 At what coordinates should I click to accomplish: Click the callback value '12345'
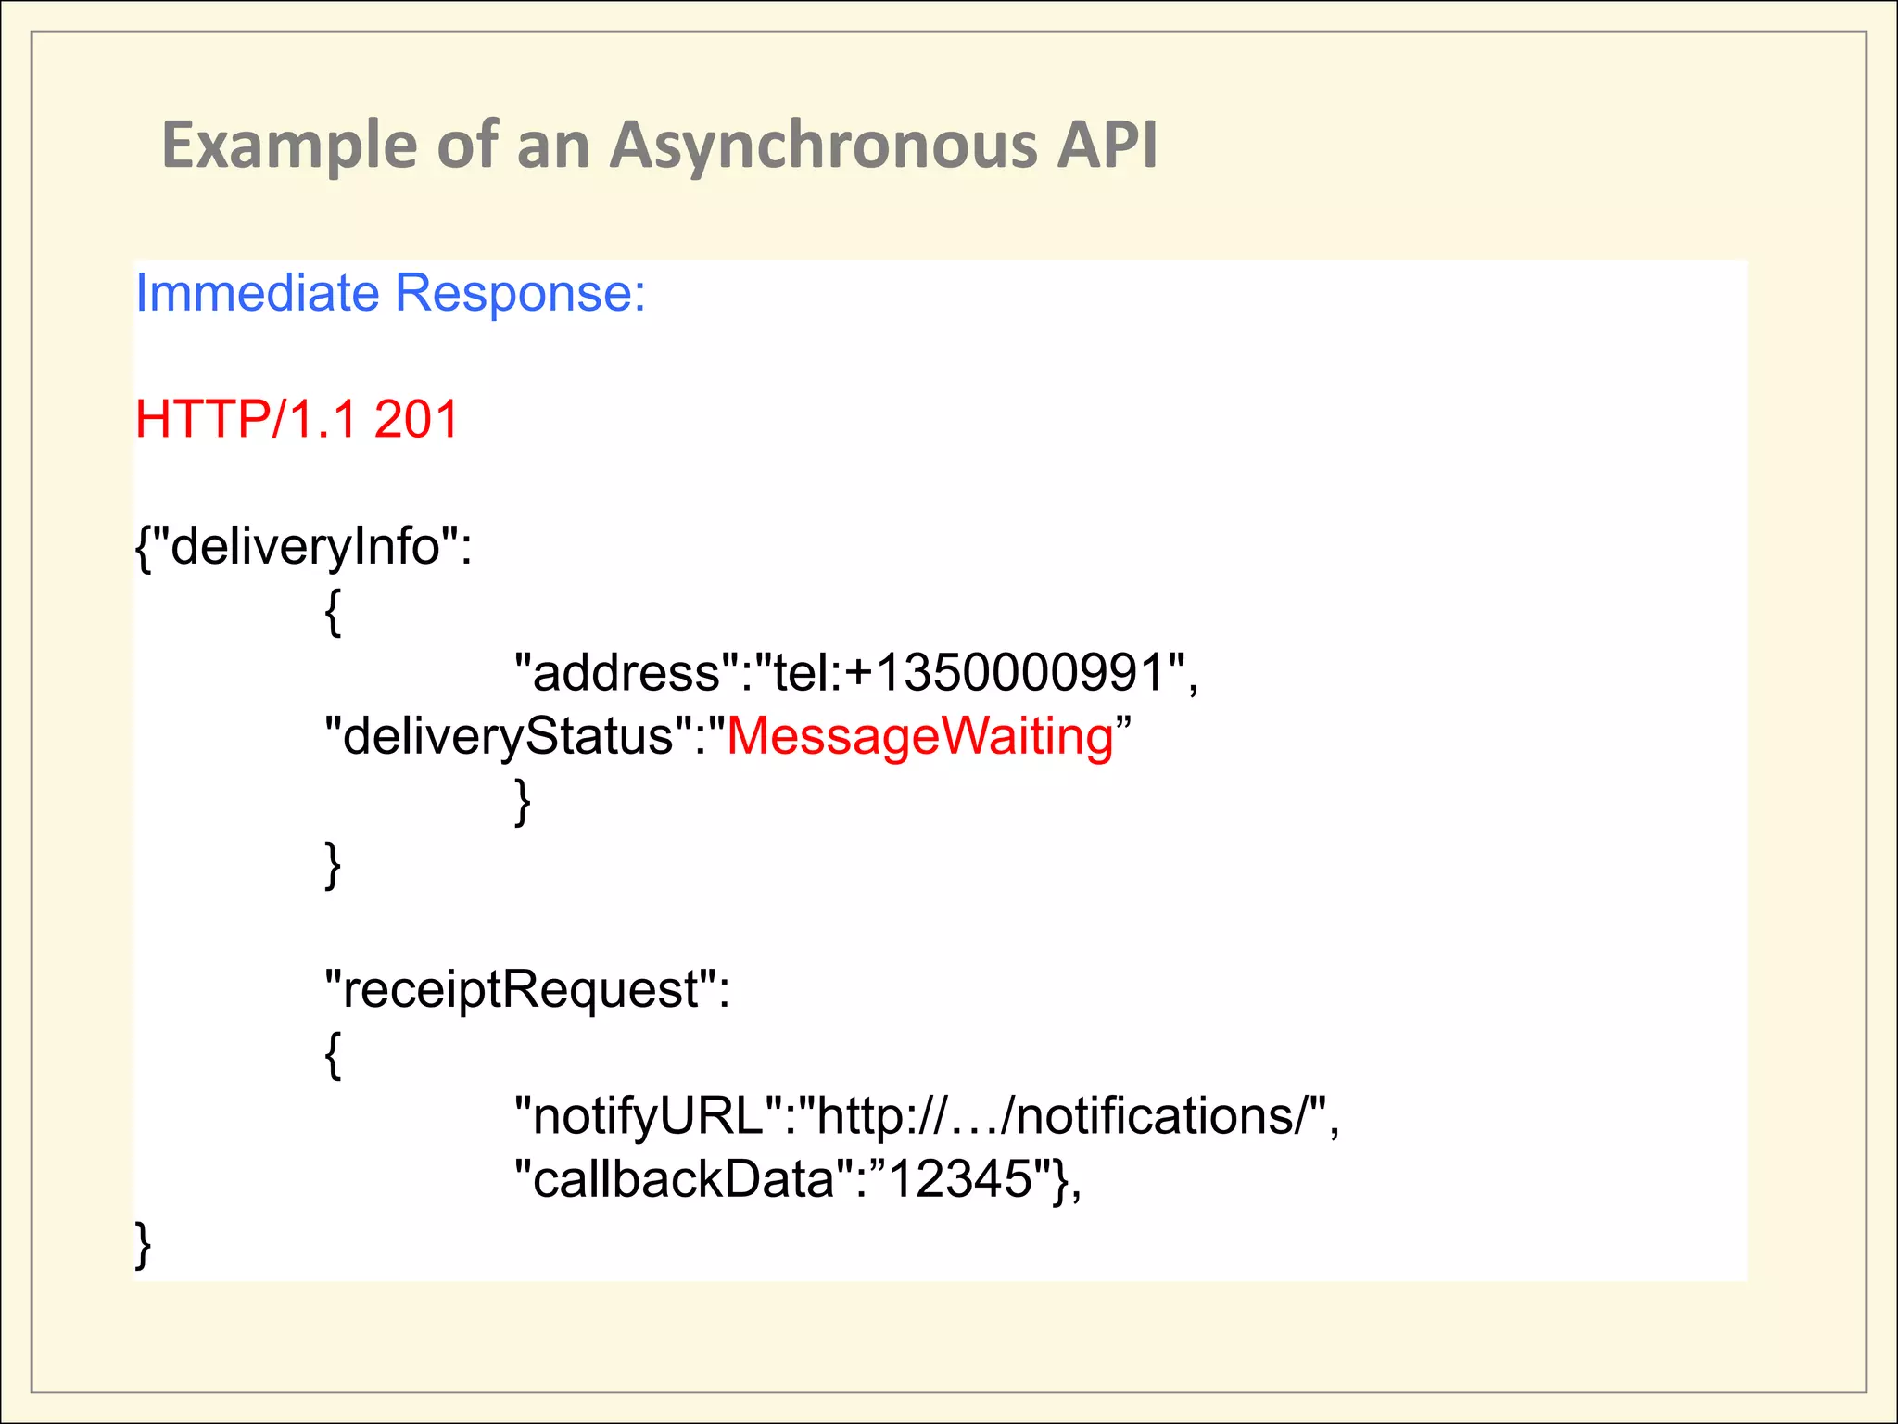click(x=960, y=1179)
